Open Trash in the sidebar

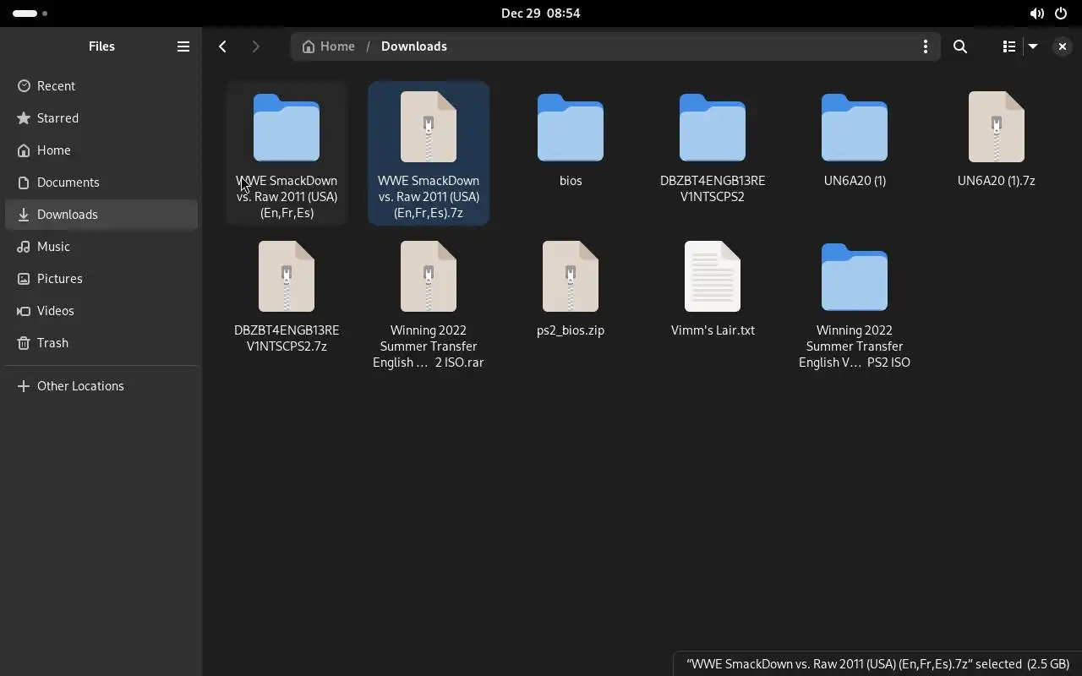(101, 343)
